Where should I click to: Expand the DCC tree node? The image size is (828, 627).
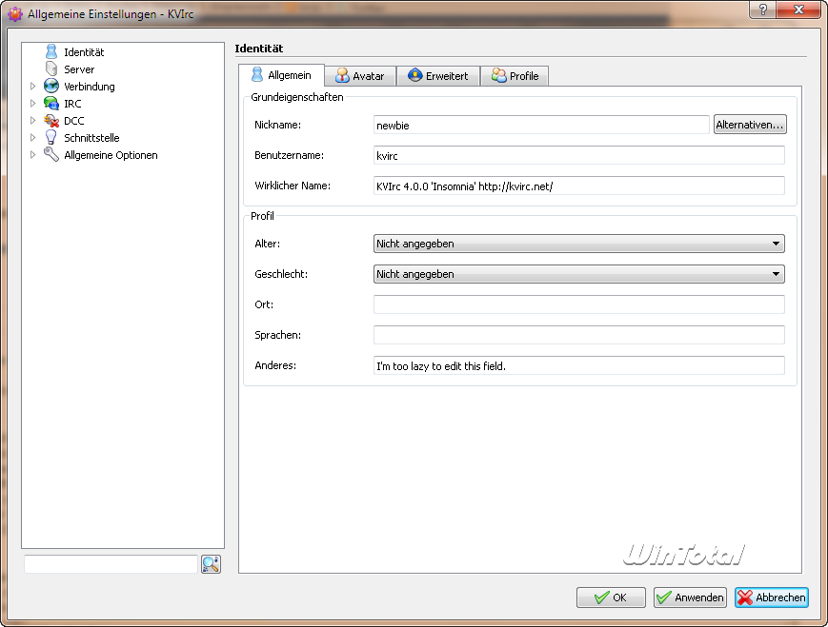point(32,121)
